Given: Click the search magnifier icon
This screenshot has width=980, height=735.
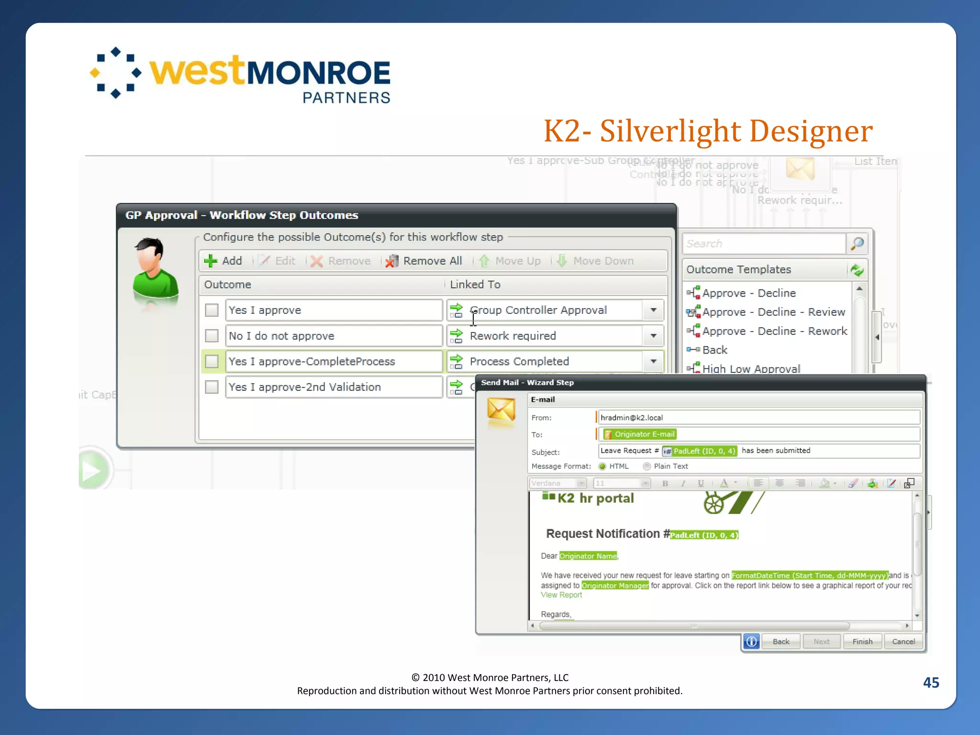Looking at the screenshot, I should coord(857,244).
